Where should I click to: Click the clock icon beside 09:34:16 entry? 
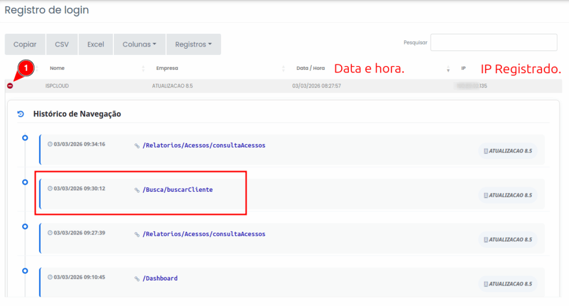50,144
